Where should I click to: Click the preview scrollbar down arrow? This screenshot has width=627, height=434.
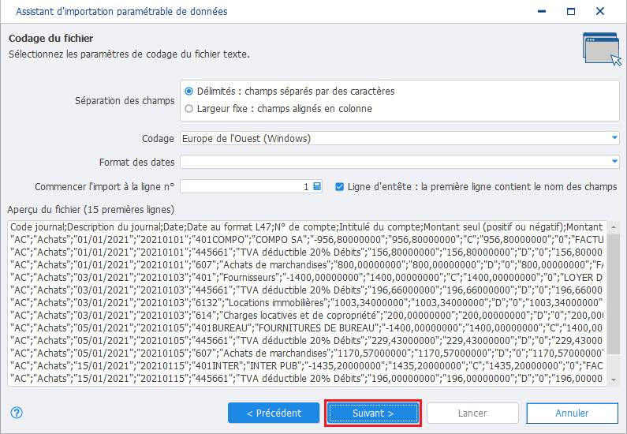(614, 380)
